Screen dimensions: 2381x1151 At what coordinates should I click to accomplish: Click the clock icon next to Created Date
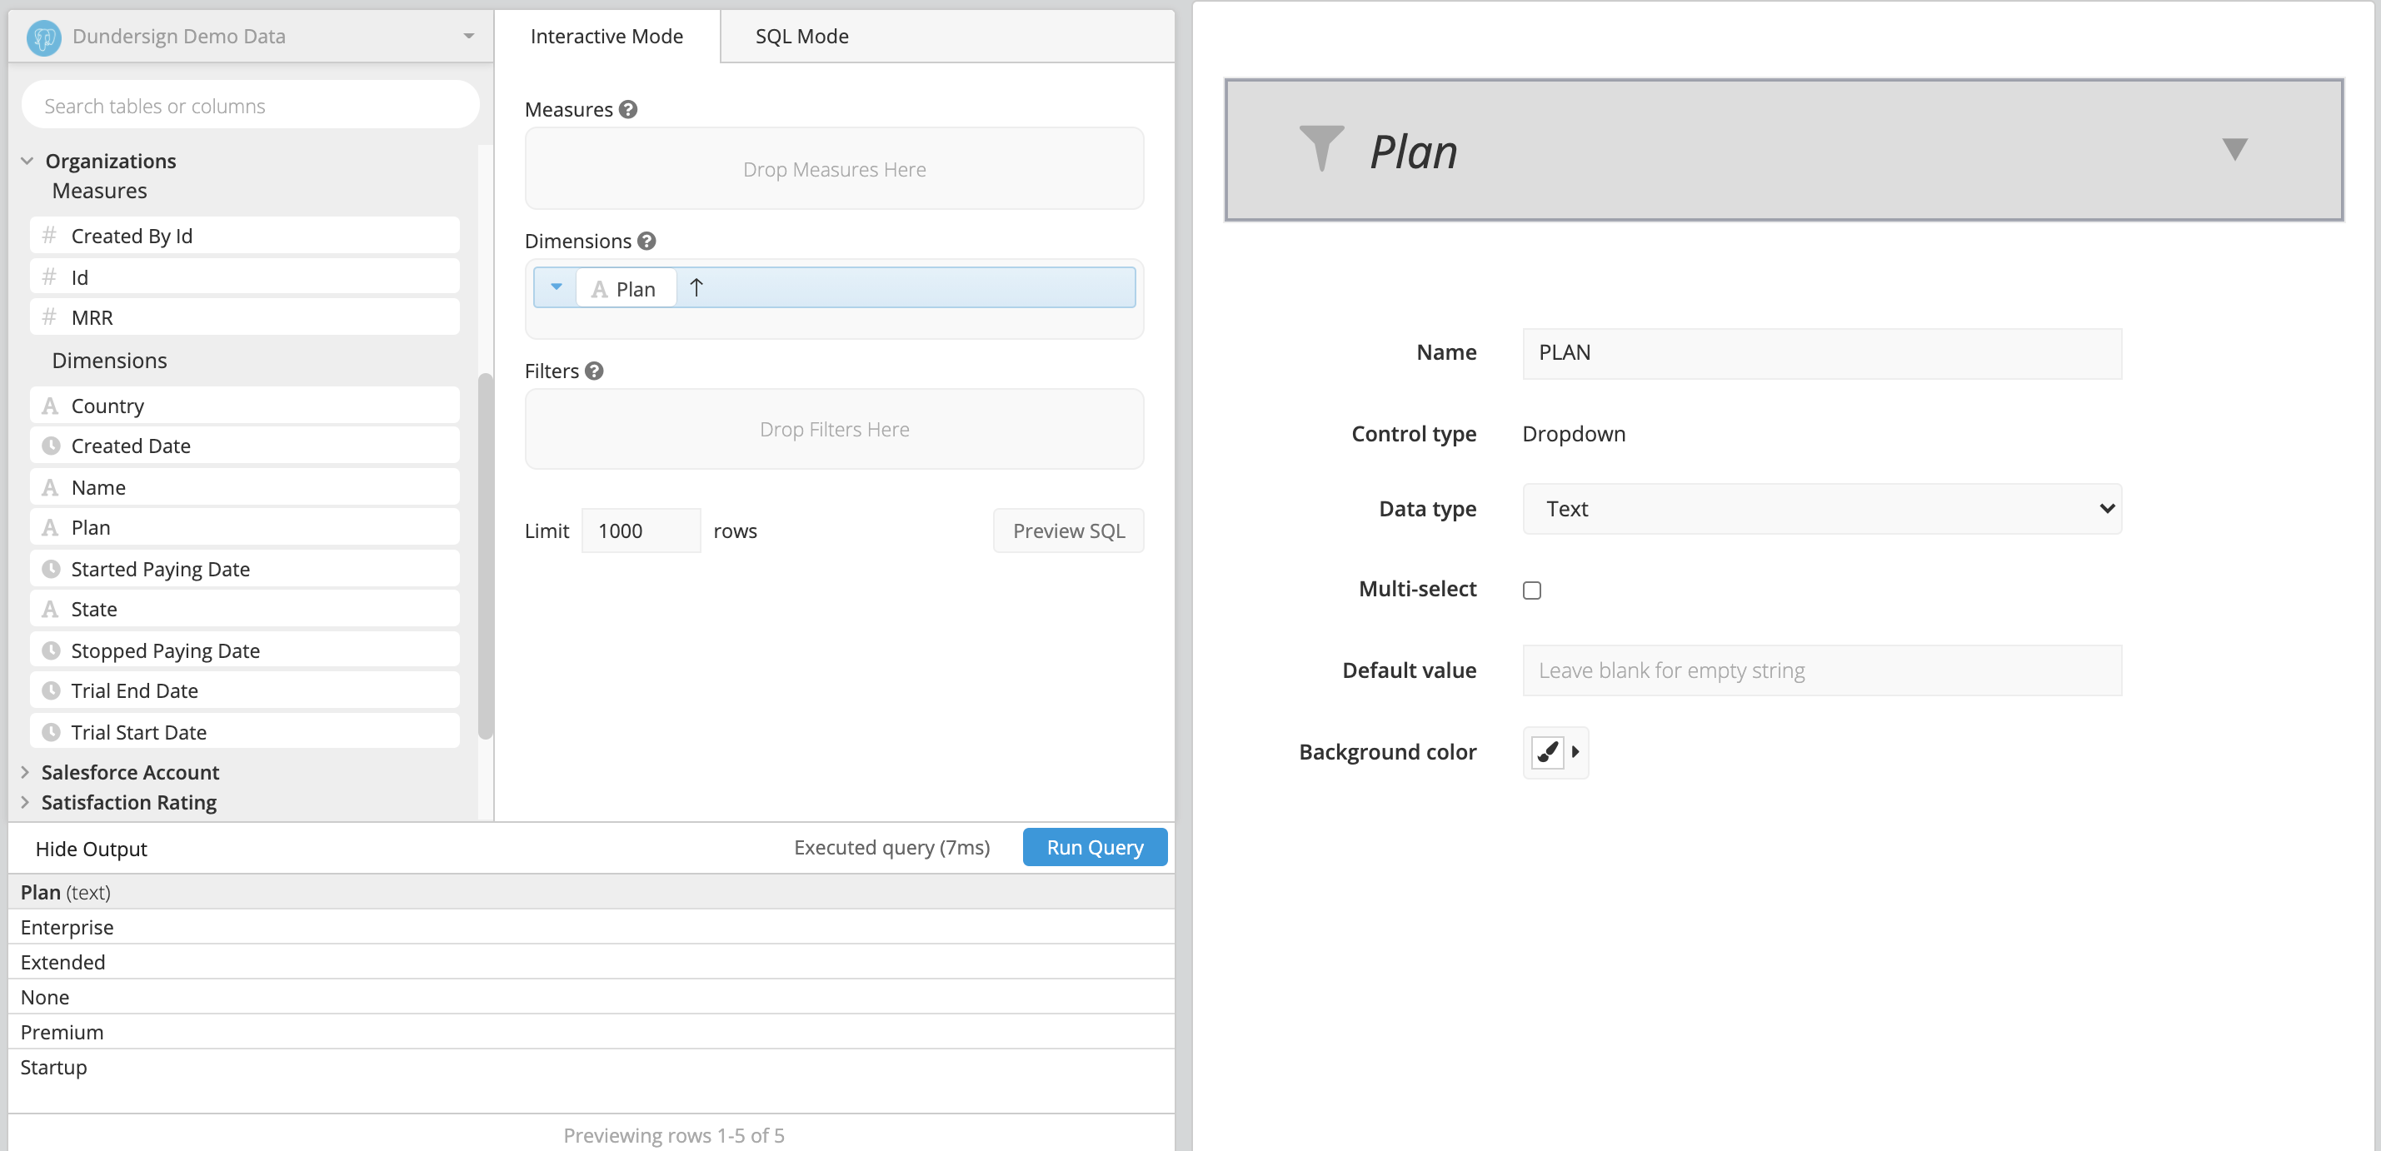pyautogui.click(x=51, y=446)
